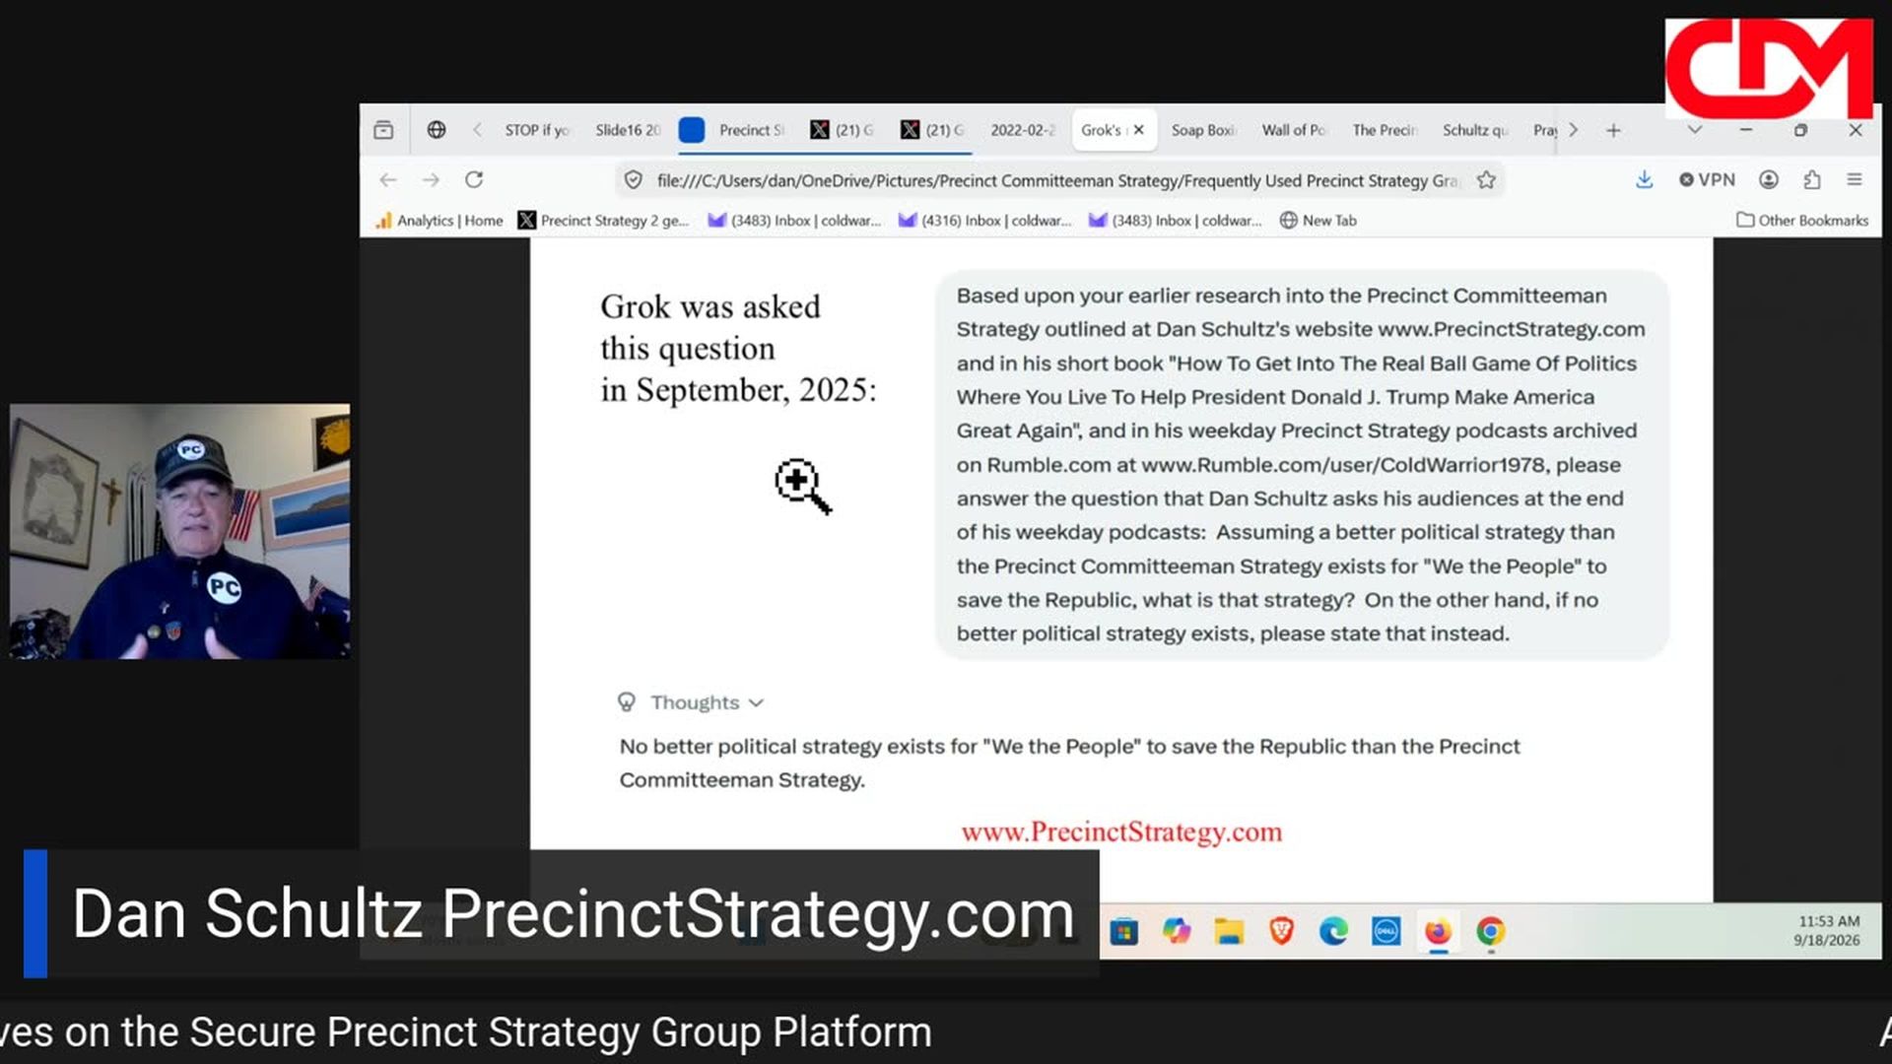Image resolution: width=1892 pixels, height=1064 pixels.
Task: Switch to the '2022-02-2' tab
Action: 1023,130
